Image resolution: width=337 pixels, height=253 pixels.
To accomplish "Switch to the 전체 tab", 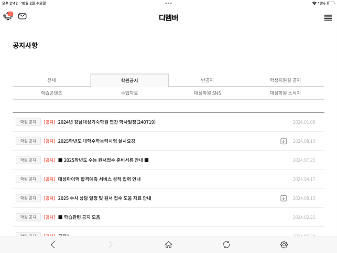I will coord(51,80).
